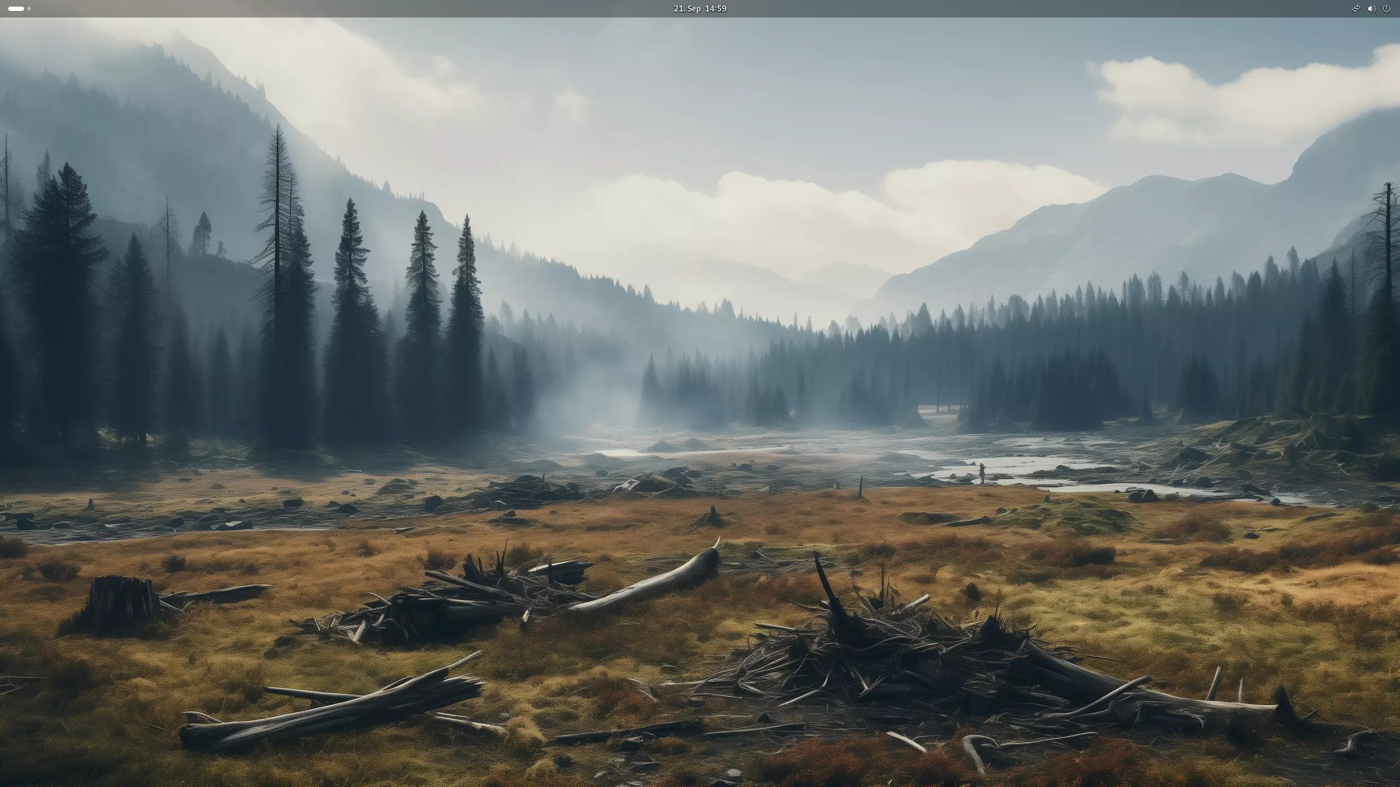Open the power icon system menu
Viewport: 1400px width, 787px height.
[1386, 9]
